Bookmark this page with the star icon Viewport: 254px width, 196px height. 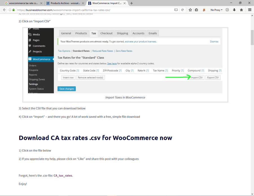click(190, 10)
